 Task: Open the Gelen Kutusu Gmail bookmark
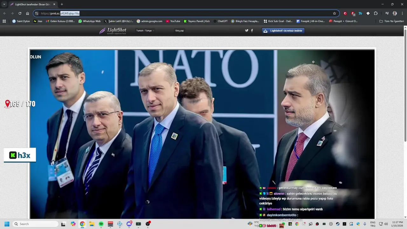[60, 21]
